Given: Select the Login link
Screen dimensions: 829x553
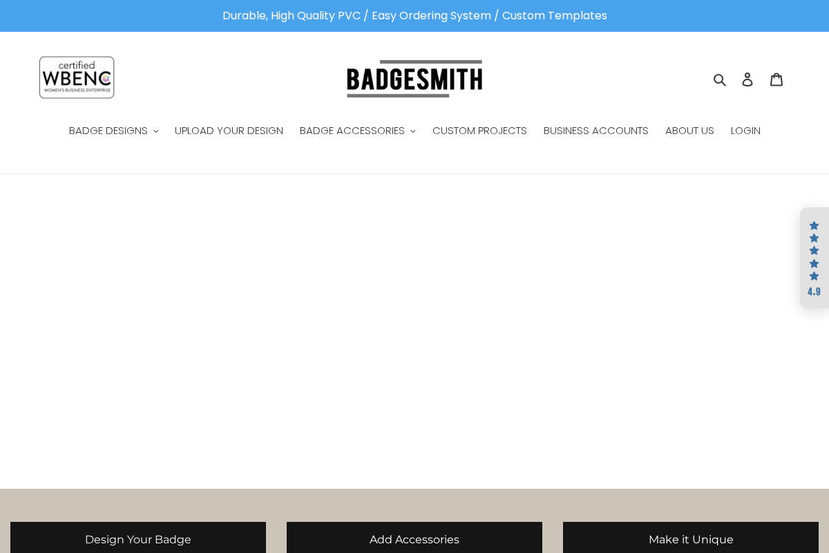Looking at the screenshot, I should pyautogui.click(x=745, y=131).
